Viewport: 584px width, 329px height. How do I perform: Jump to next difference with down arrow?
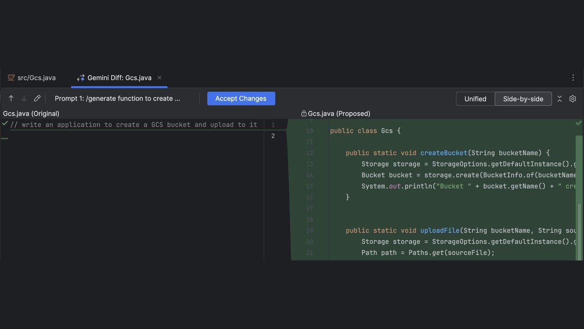pyautogui.click(x=24, y=98)
